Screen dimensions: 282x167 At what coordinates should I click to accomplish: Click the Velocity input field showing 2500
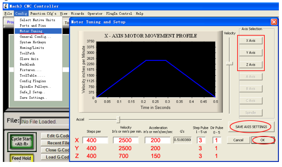[126, 140]
